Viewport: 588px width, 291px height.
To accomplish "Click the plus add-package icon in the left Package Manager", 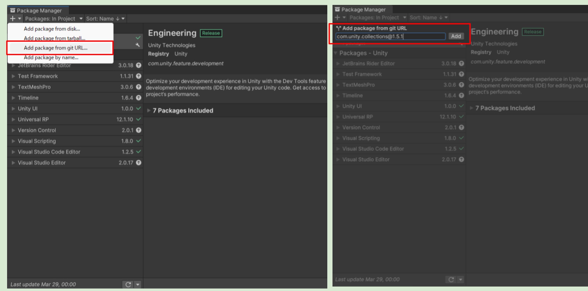I will 13,19.
